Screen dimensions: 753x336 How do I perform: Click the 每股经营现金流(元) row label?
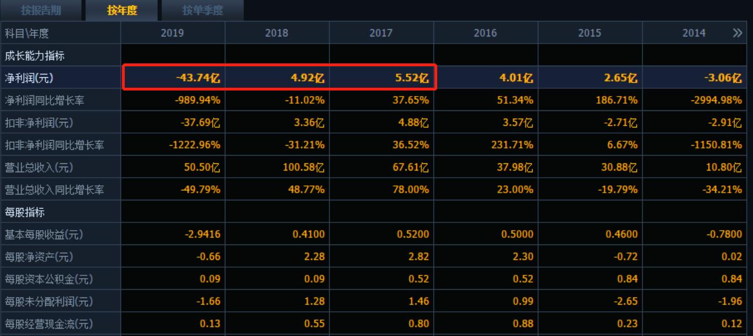pos(49,324)
